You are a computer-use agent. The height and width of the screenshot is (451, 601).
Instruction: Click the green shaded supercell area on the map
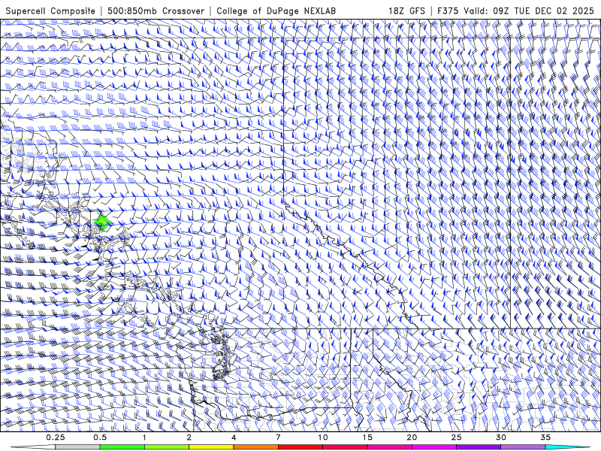(x=102, y=222)
